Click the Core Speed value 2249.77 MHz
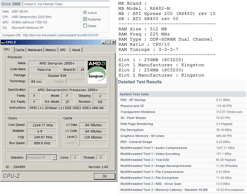This screenshot has width=247, height=196. click(x=42, y=125)
